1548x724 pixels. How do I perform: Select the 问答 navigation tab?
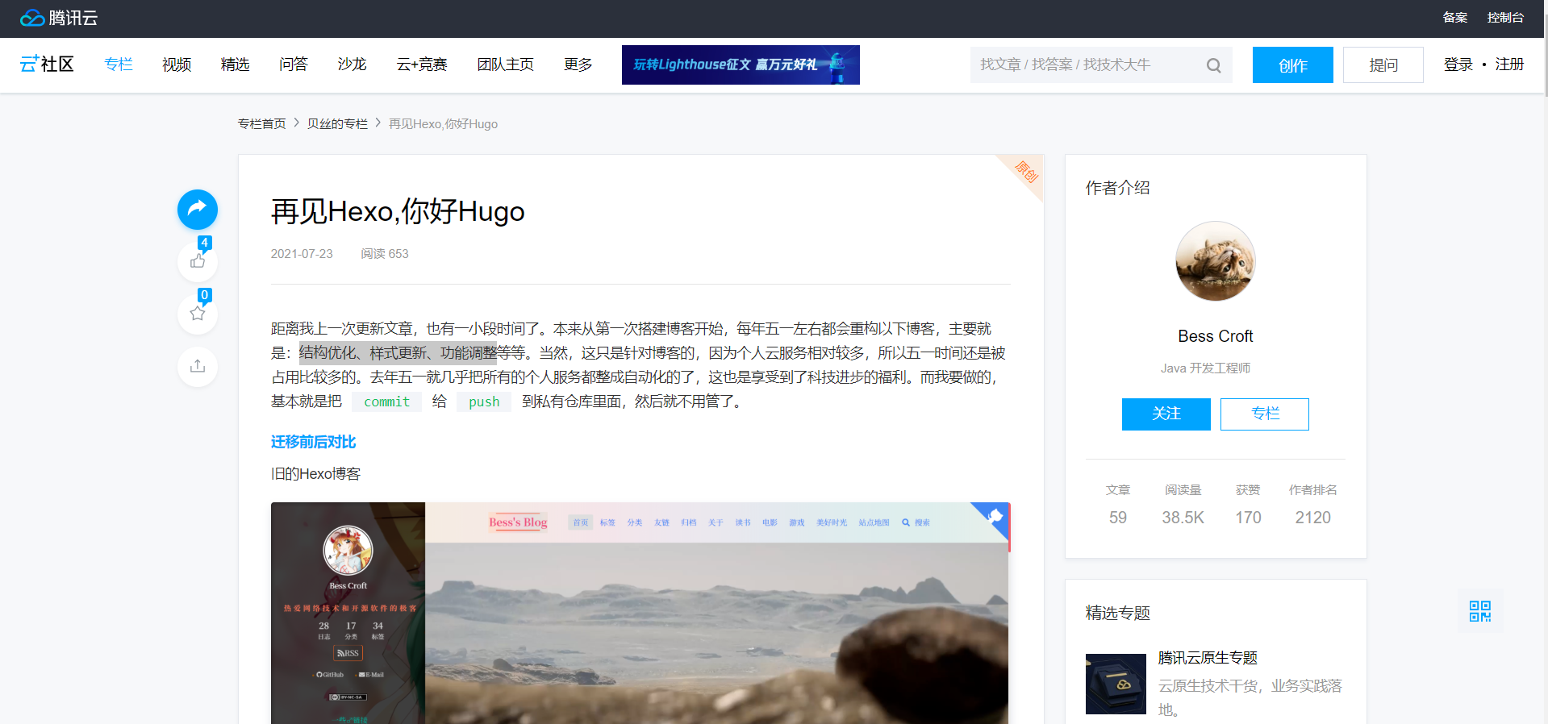pos(294,64)
